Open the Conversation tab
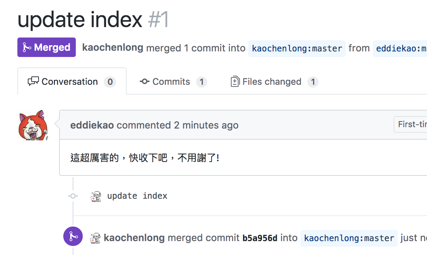 coord(69,81)
